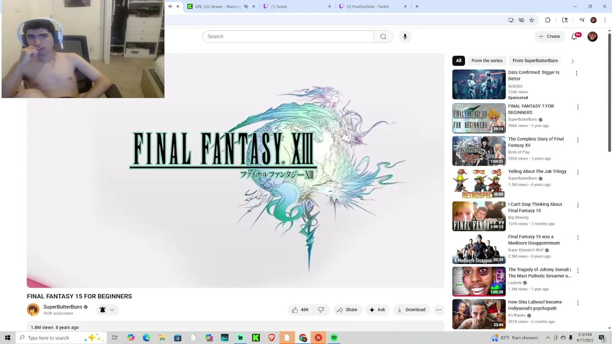The width and height of the screenshot is (612, 344).
Task: Select the All filter chip
Action: point(459,61)
